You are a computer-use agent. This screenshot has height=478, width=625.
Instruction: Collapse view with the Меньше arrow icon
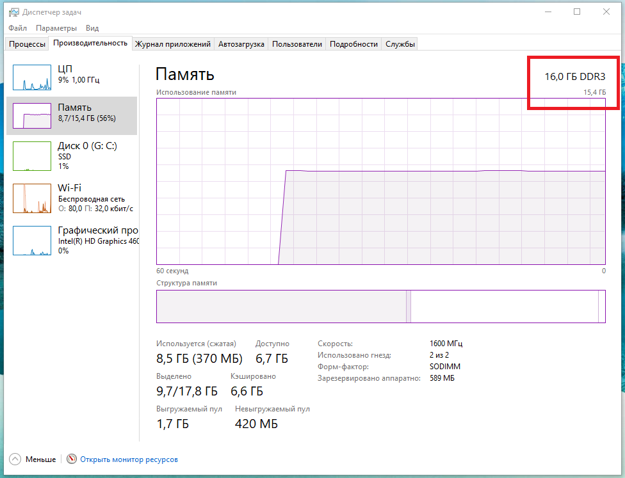tap(15, 459)
